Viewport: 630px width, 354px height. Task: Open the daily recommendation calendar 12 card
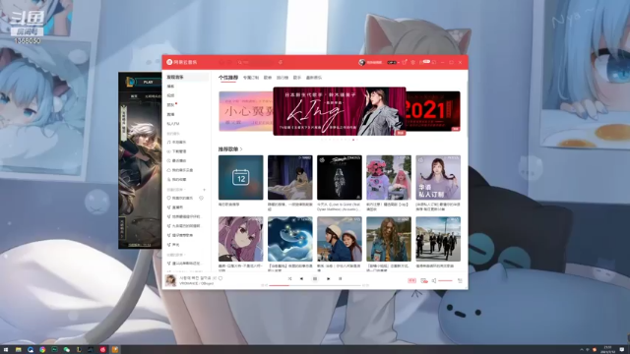[240, 177]
